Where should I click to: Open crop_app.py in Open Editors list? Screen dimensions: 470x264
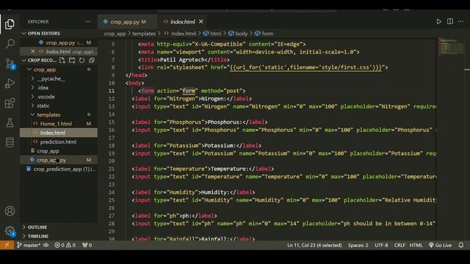(x=60, y=43)
